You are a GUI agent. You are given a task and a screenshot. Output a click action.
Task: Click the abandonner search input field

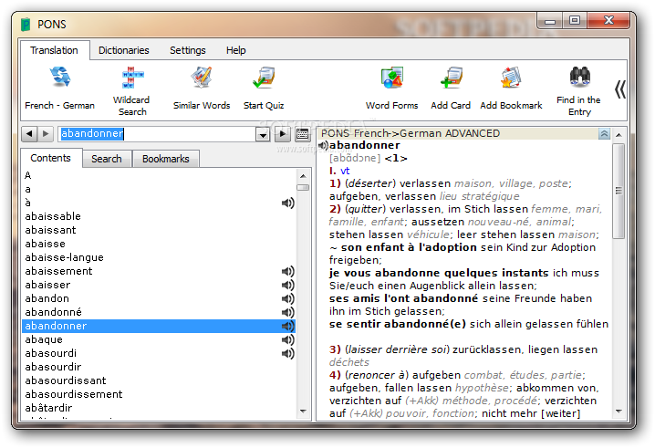click(157, 134)
